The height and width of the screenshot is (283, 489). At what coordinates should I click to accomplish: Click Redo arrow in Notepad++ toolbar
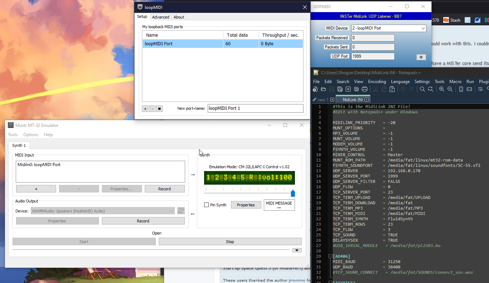(x=411, y=89)
